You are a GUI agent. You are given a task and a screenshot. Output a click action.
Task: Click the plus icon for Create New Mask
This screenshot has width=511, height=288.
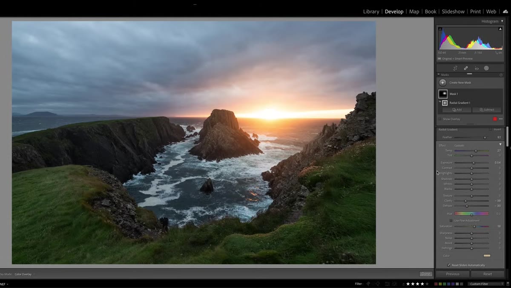[x=443, y=83]
